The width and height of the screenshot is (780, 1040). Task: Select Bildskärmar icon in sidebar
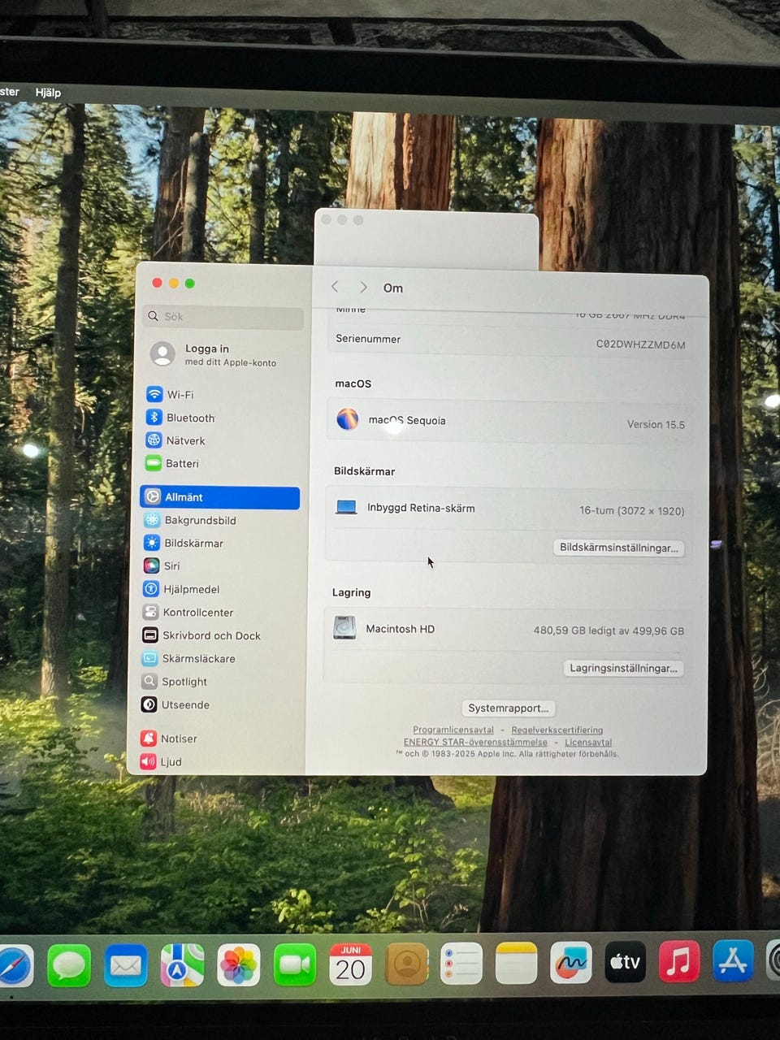(152, 543)
